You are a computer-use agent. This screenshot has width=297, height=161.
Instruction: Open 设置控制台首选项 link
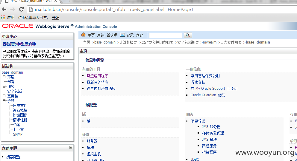pyautogui.click(x=101, y=89)
